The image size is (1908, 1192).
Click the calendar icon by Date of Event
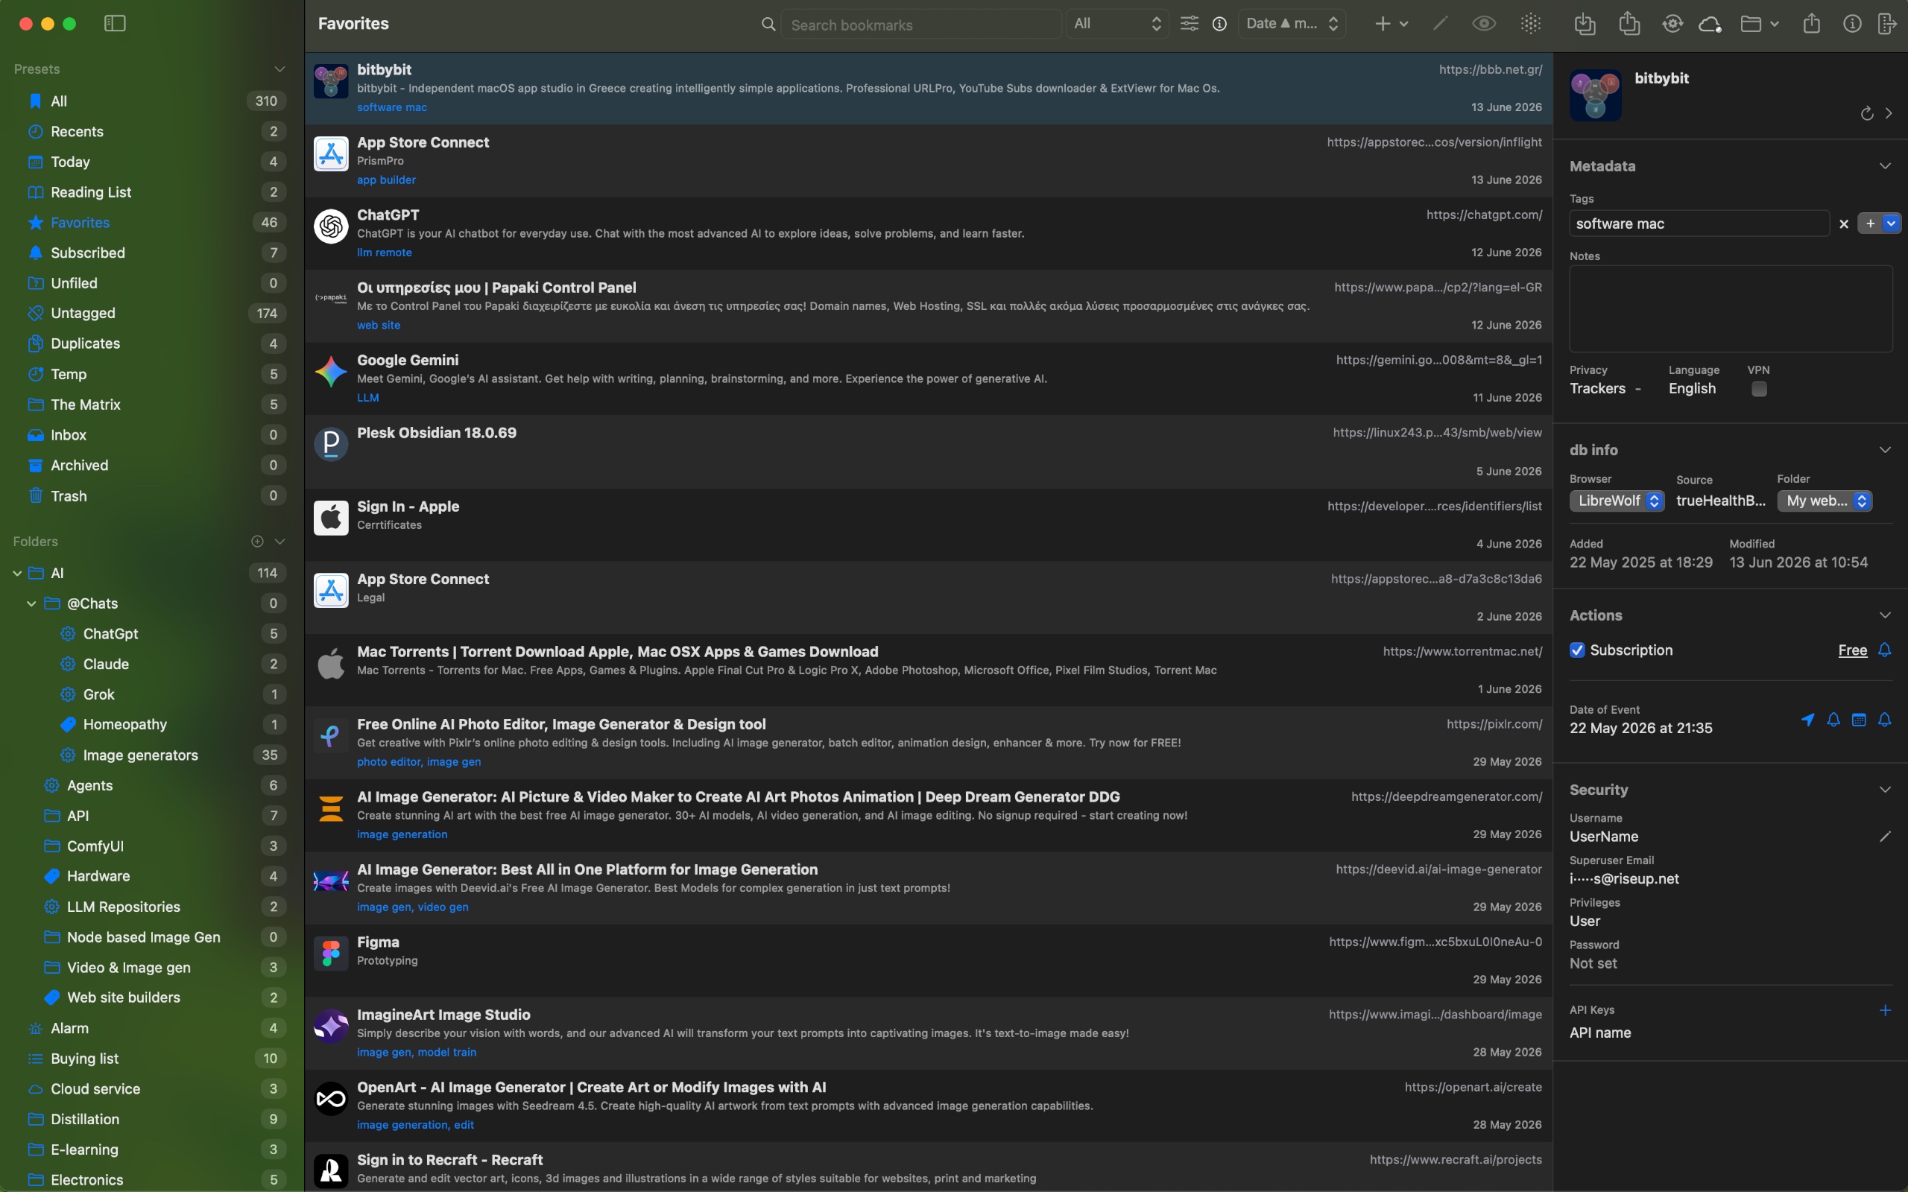(1859, 719)
